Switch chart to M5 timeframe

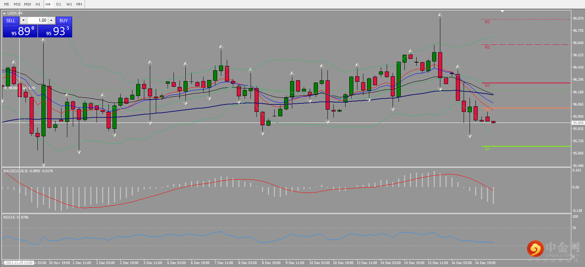point(7,4)
